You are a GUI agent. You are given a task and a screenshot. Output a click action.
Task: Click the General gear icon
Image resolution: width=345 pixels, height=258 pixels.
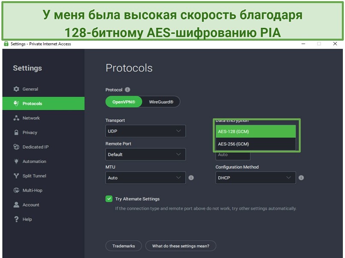tap(16, 89)
